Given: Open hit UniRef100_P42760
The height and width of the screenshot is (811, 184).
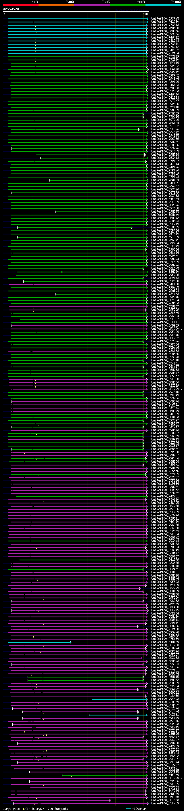Looking at the screenshot, I should click(x=165, y=22).
